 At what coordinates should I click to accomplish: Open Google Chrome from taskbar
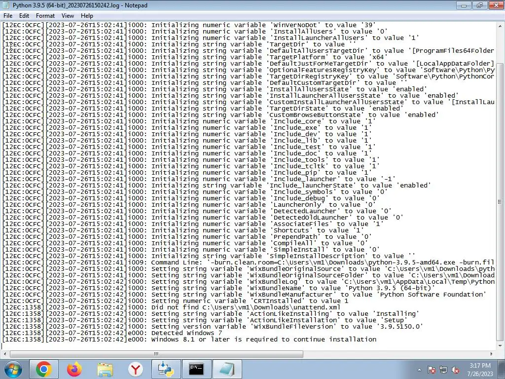point(44,369)
